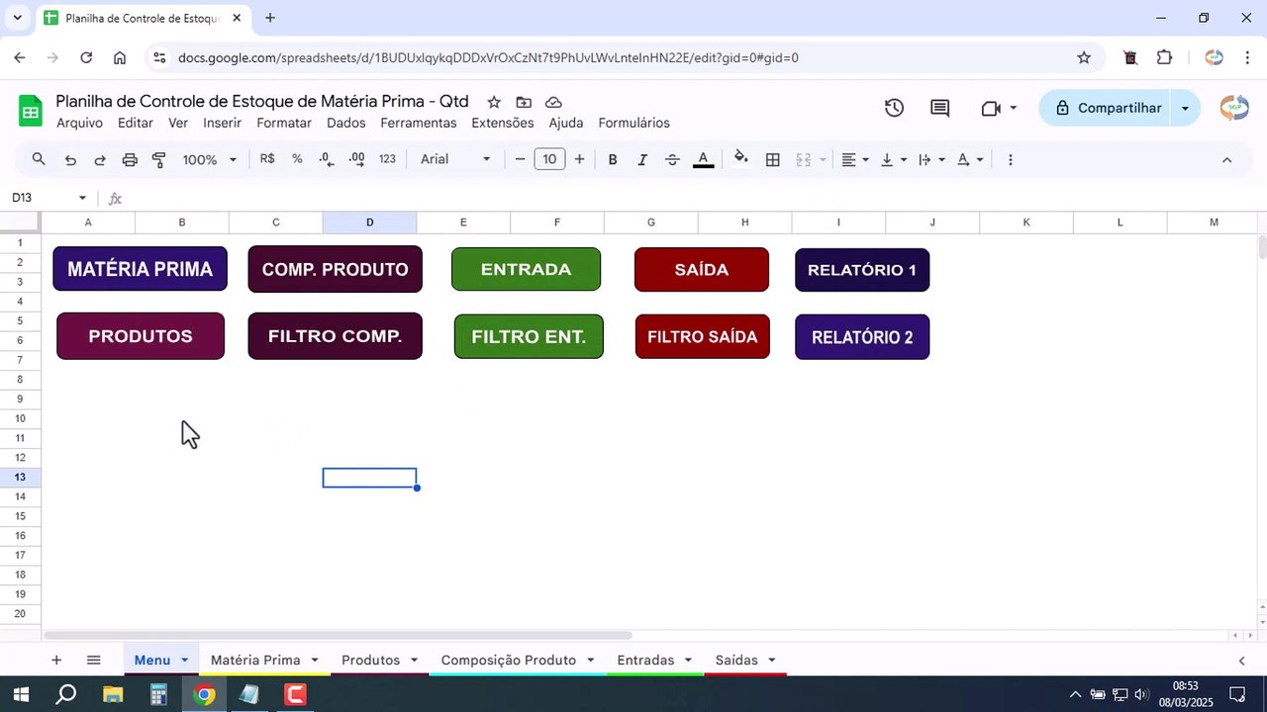The image size is (1267, 712).
Task: Click the MATÉRIA PRIMA button
Action: click(x=140, y=269)
